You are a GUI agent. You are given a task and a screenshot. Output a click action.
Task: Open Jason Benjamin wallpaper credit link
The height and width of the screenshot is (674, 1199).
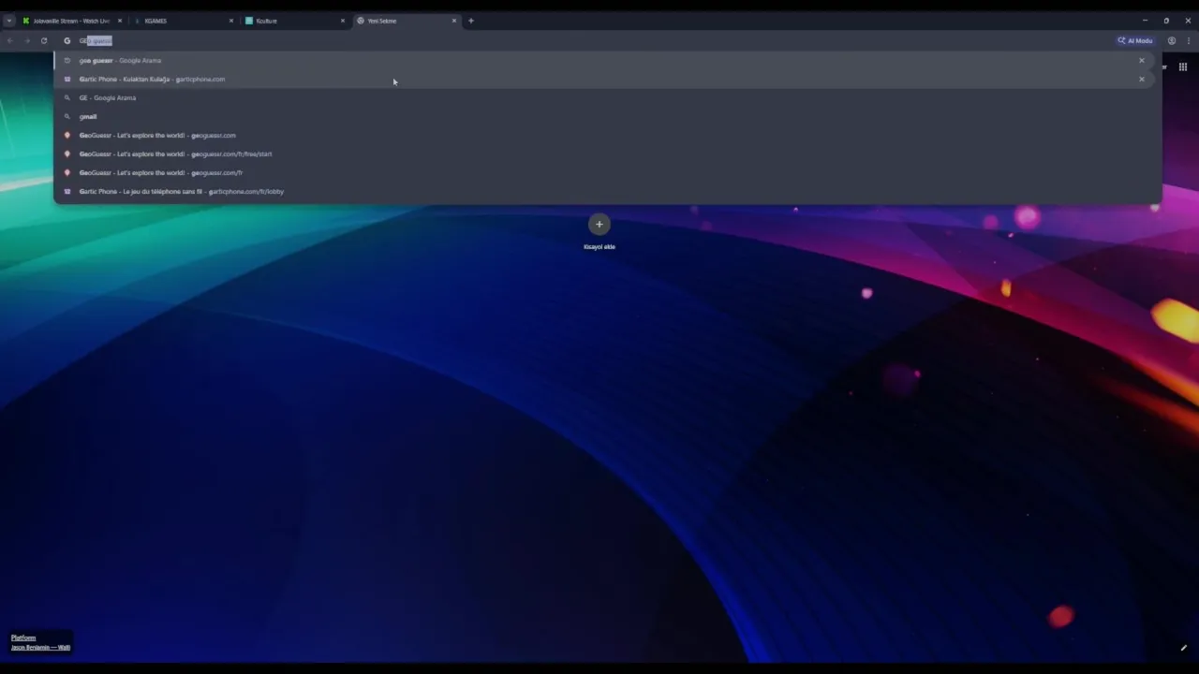tap(40, 647)
